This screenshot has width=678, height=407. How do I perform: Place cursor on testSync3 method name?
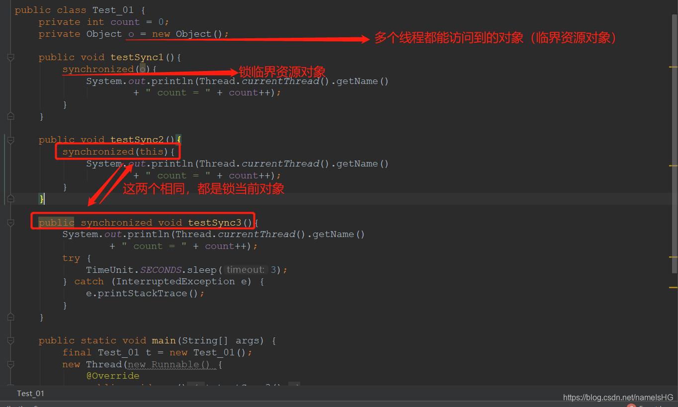[x=215, y=223]
